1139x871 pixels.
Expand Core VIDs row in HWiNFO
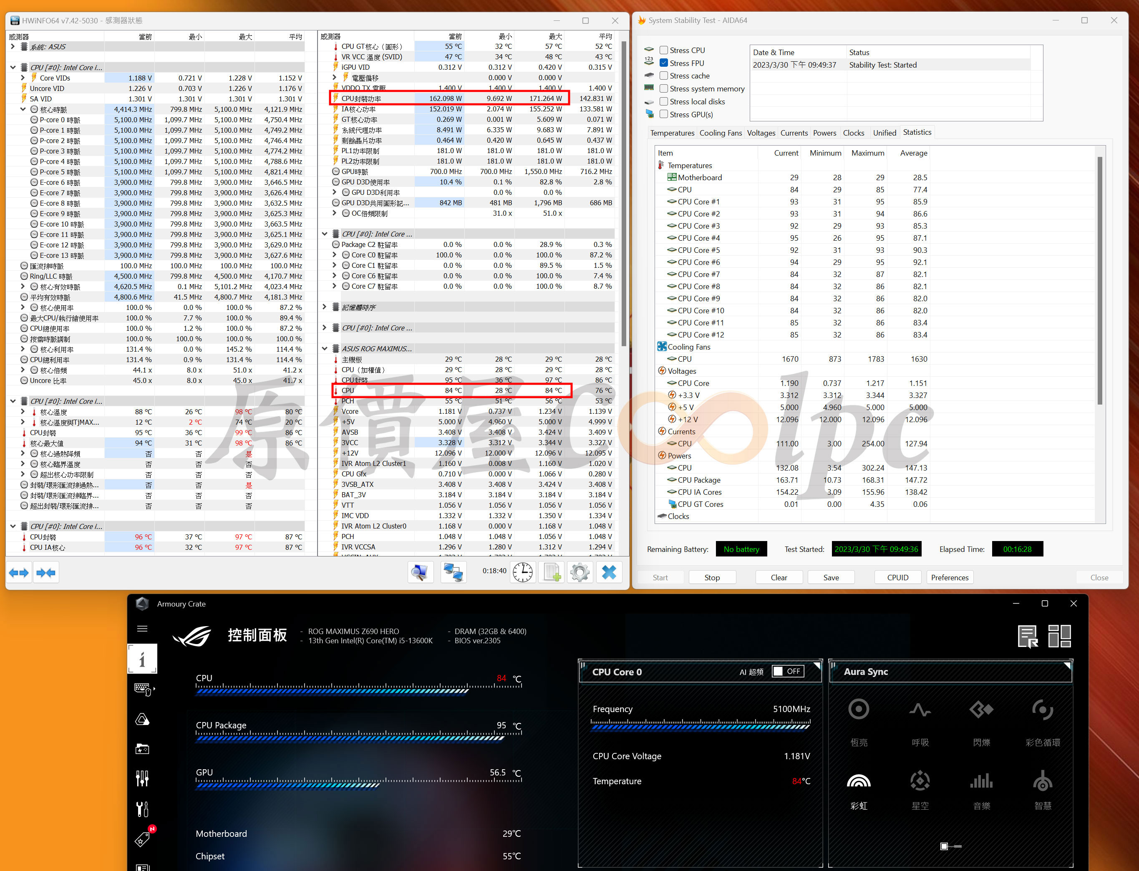23,78
